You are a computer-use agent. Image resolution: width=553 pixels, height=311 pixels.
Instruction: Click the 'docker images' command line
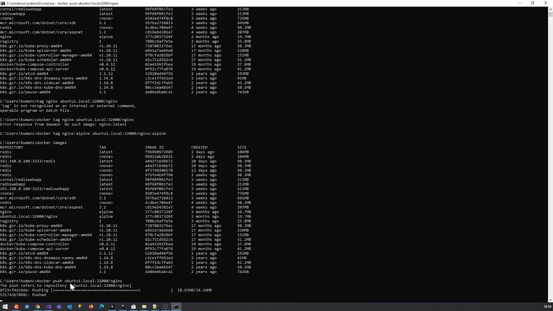tap(33, 143)
